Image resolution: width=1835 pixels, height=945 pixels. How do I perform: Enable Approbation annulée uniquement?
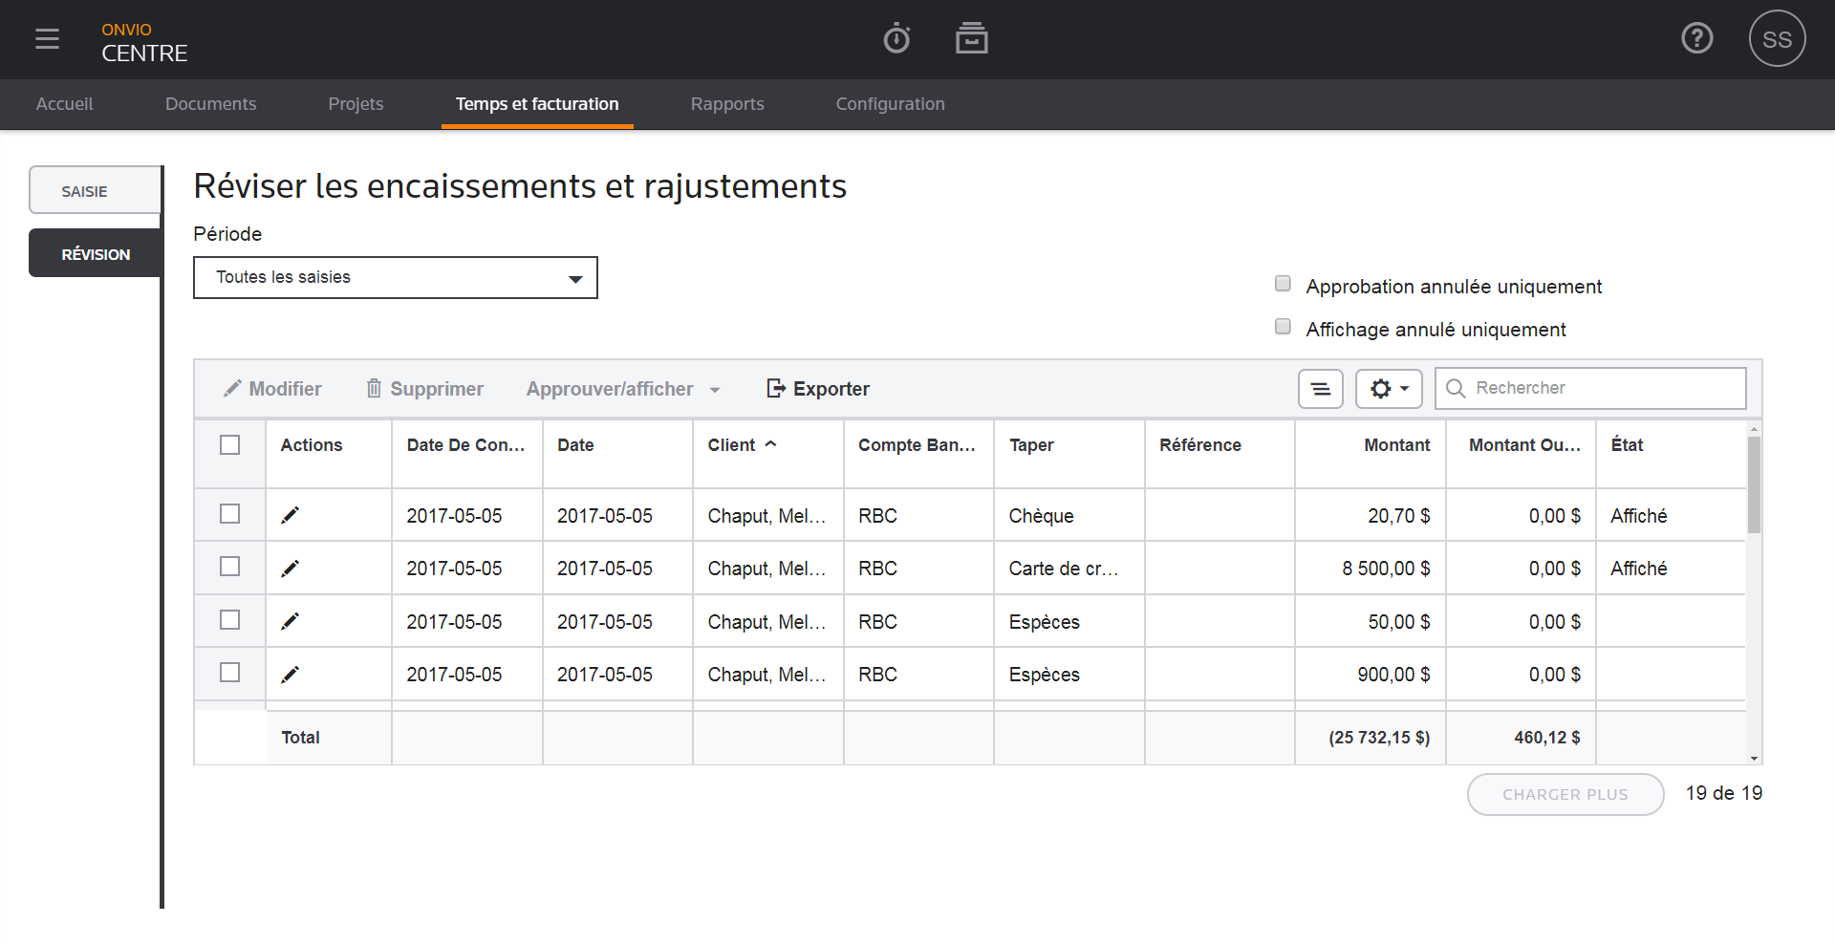pos(1283,284)
